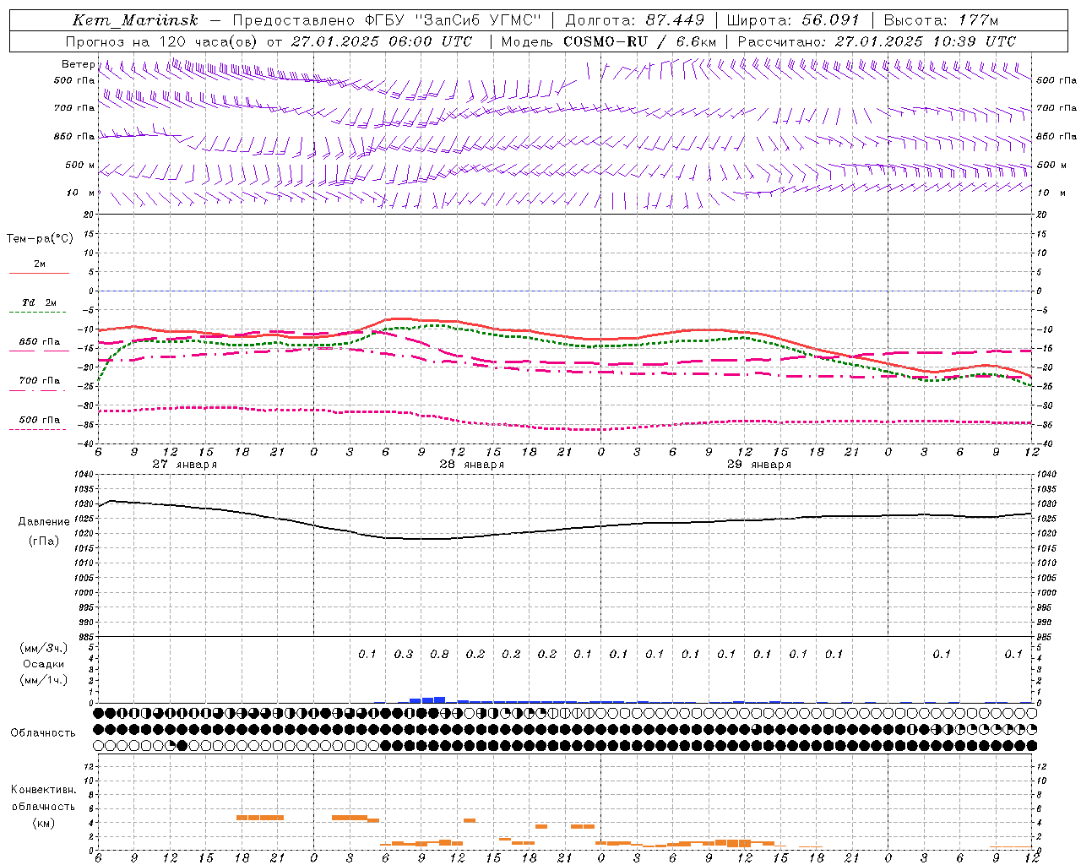Click the 'Модель COSMO-RU / 6.6км' label
The image size is (1081, 865).
pyautogui.click(x=608, y=41)
